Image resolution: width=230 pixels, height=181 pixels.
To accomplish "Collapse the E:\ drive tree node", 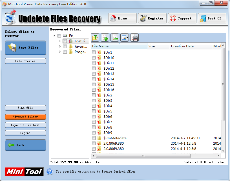I will tap(54, 36).
